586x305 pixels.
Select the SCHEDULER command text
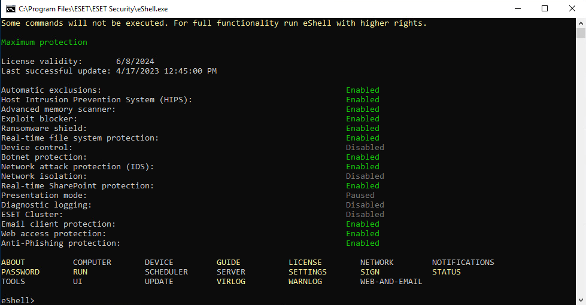coord(166,272)
